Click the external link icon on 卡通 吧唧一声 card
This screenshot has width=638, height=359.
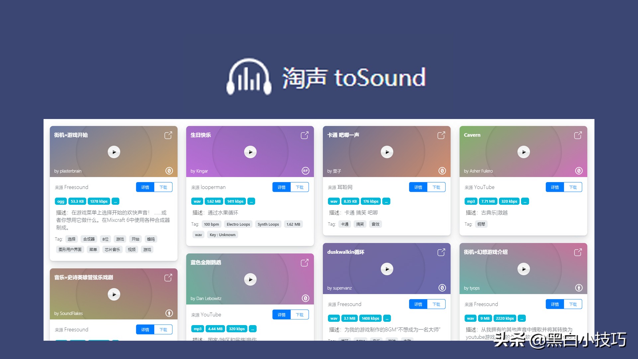tap(441, 135)
